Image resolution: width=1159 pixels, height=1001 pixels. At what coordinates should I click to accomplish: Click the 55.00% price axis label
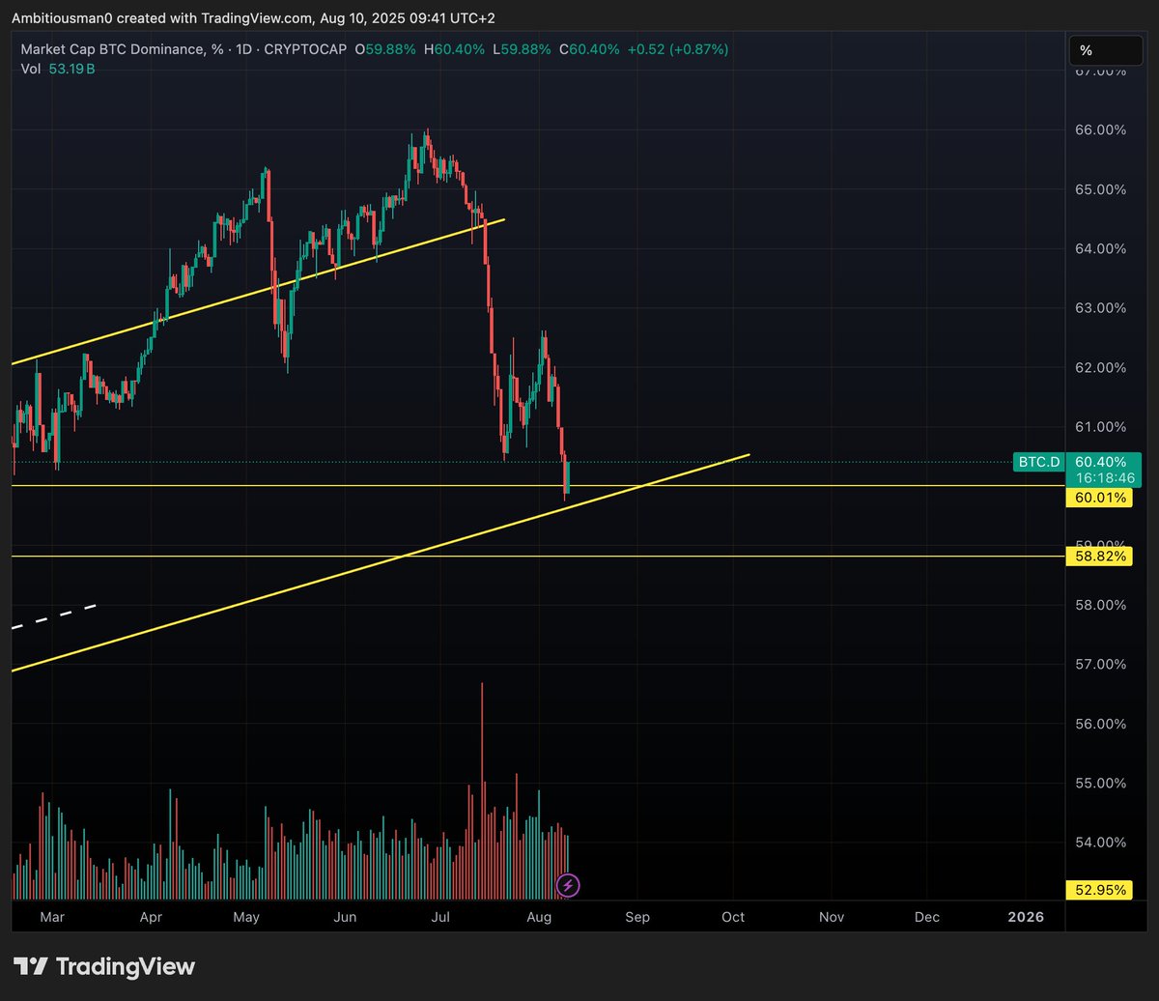coord(1099,783)
